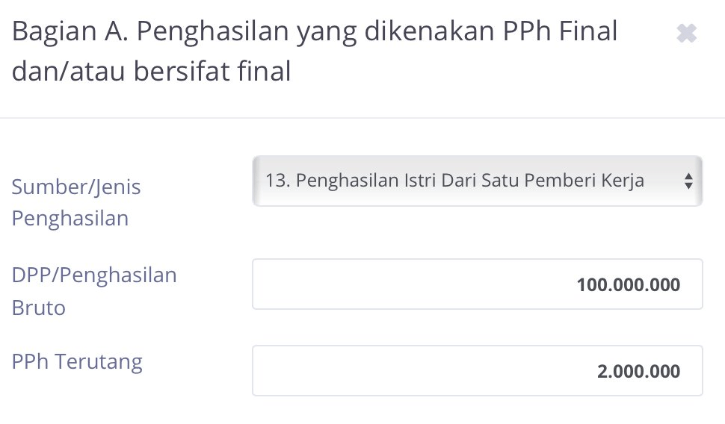This screenshot has height=424, width=725.
Task: Click the 'PPh Terutang' label
Action: coord(77,362)
